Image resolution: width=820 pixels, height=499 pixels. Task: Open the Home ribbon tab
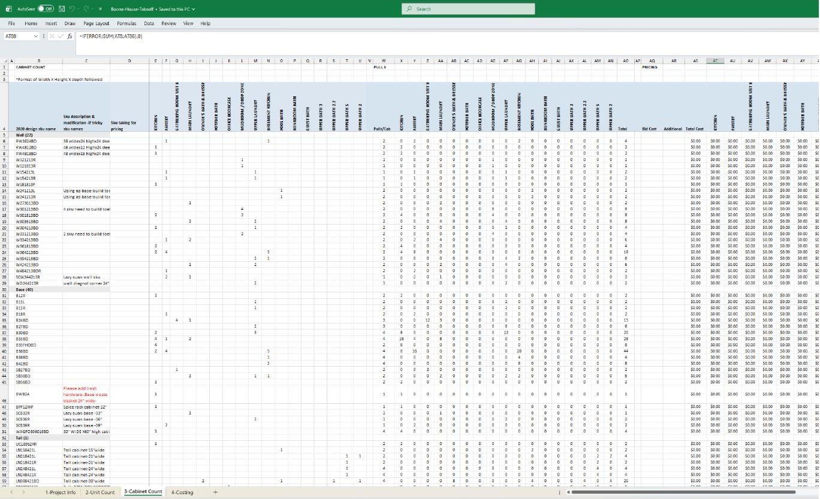pyautogui.click(x=31, y=23)
